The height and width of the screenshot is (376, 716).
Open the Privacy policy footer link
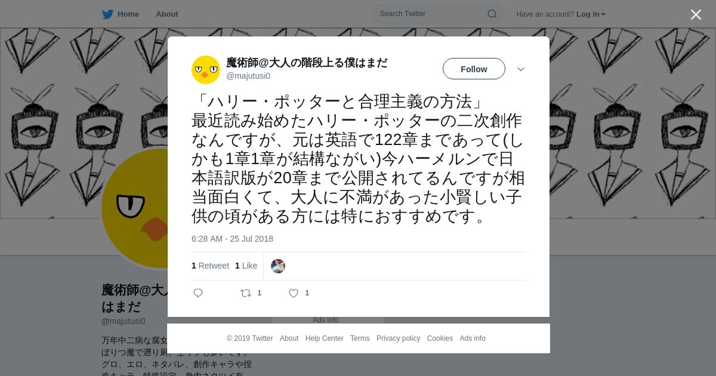[x=398, y=338]
